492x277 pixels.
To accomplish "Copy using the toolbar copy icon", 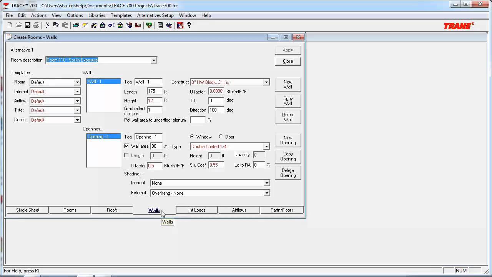I will click(56, 25).
